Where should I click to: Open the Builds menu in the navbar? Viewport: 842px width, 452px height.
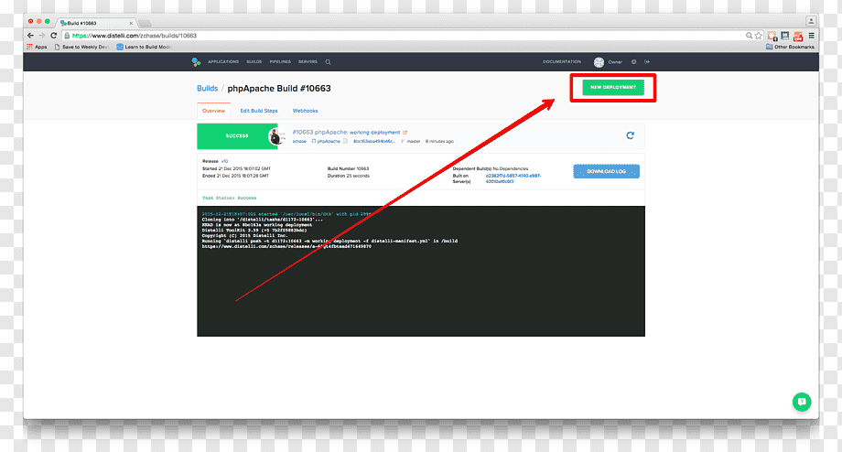pyautogui.click(x=254, y=61)
